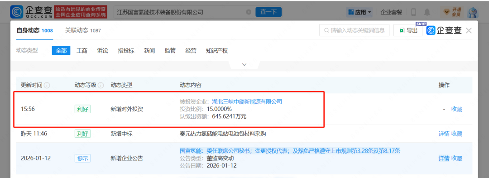Filter by 知识产权 type
Image resolution: width=489 pixels, height=178 pixels.
click(x=217, y=50)
